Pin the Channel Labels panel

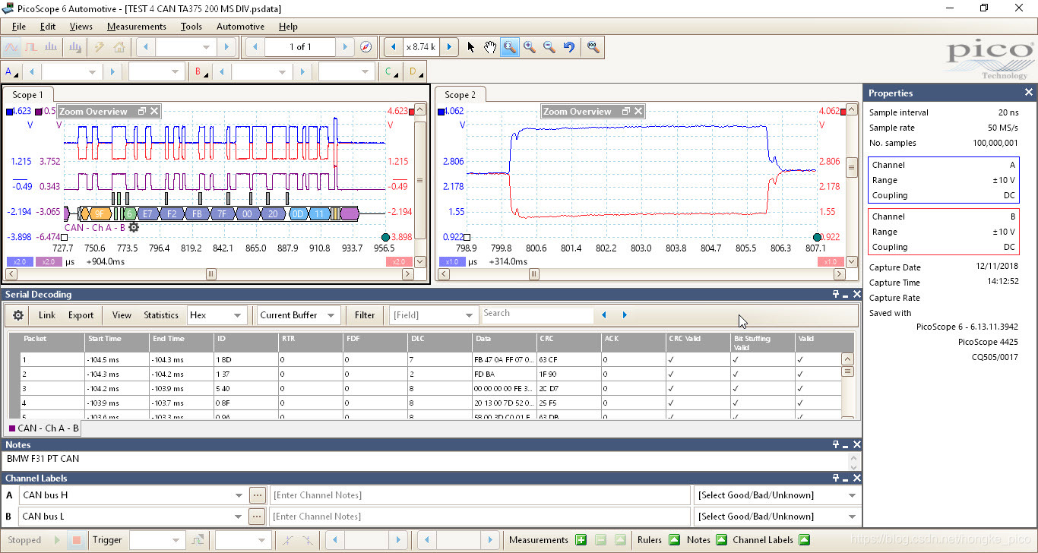coord(836,478)
